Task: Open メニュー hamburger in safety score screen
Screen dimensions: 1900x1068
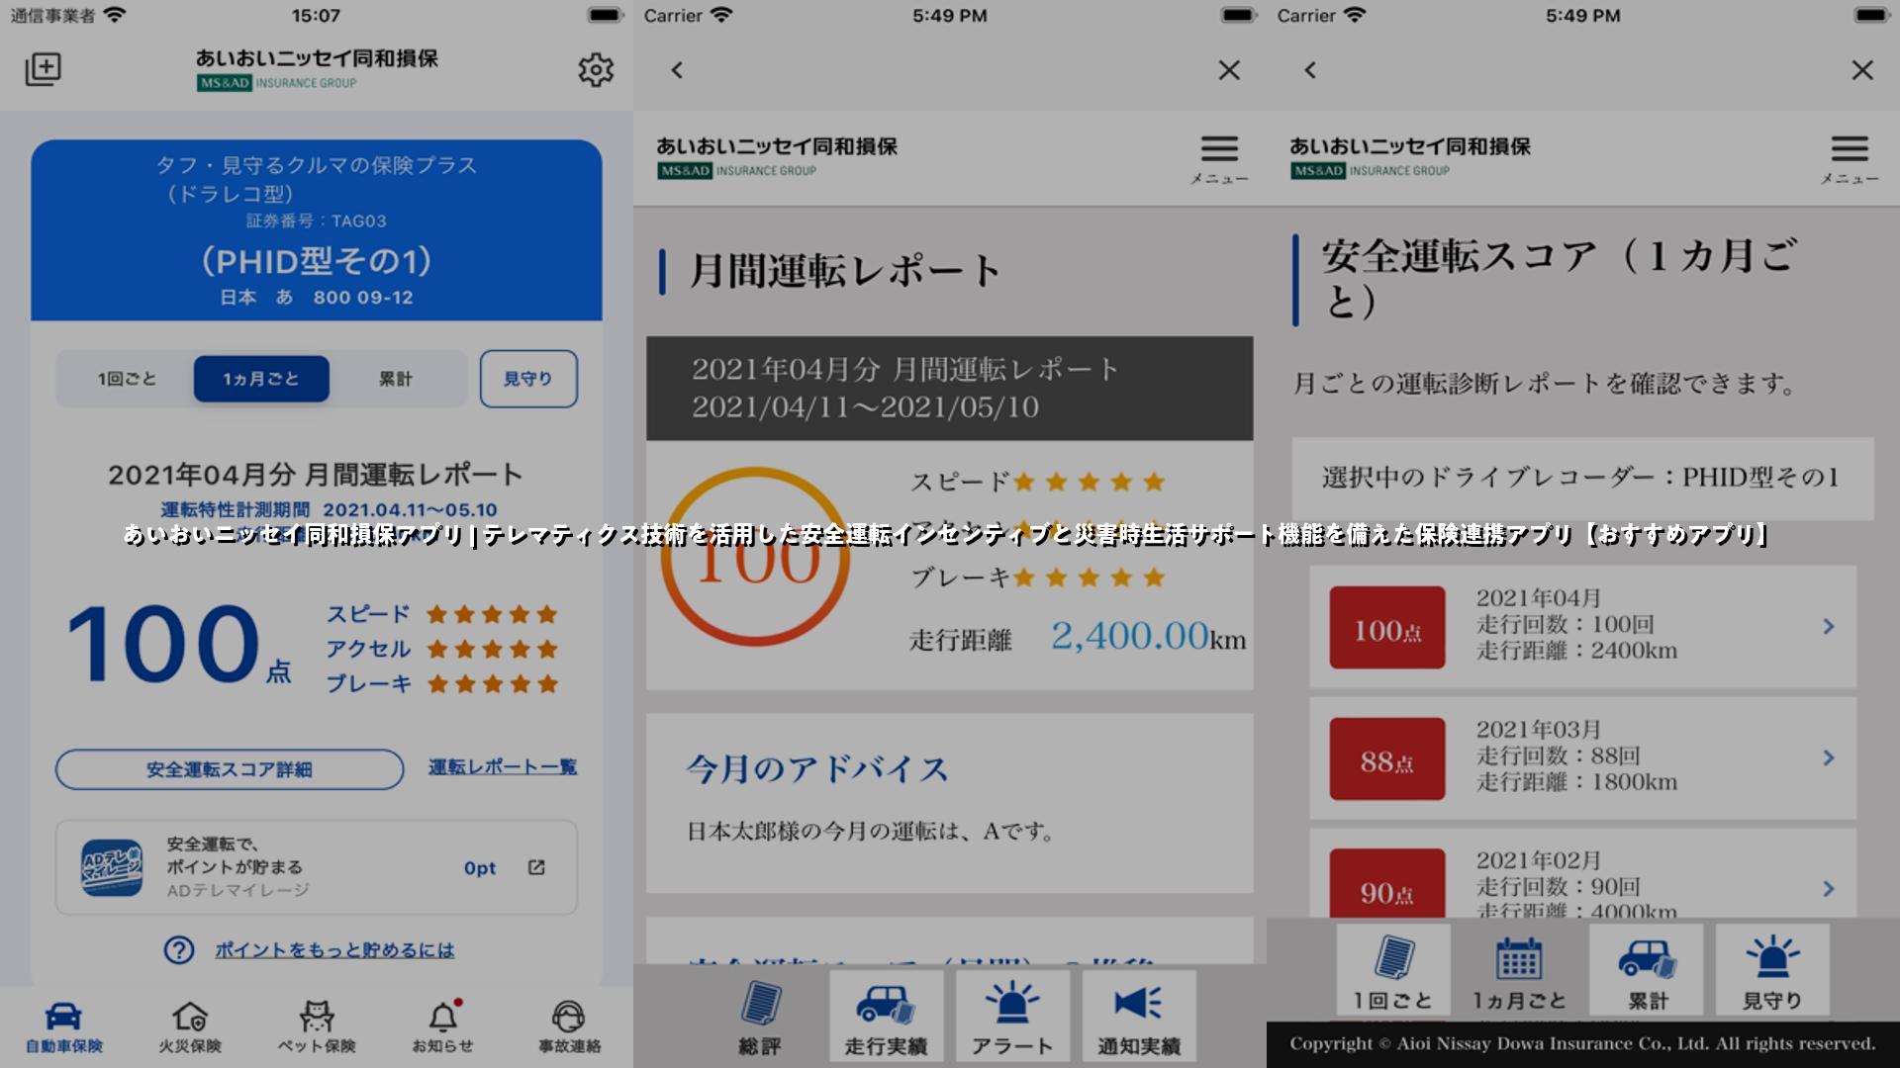Action: (x=1850, y=158)
